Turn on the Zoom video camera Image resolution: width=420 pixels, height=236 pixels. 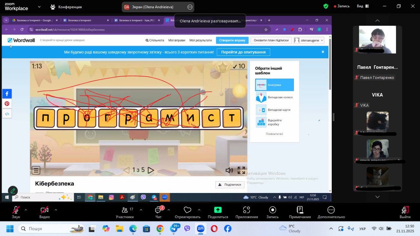[44, 210]
